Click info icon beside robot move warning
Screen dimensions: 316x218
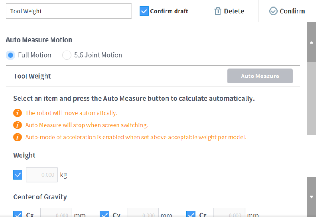coord(18,113)
